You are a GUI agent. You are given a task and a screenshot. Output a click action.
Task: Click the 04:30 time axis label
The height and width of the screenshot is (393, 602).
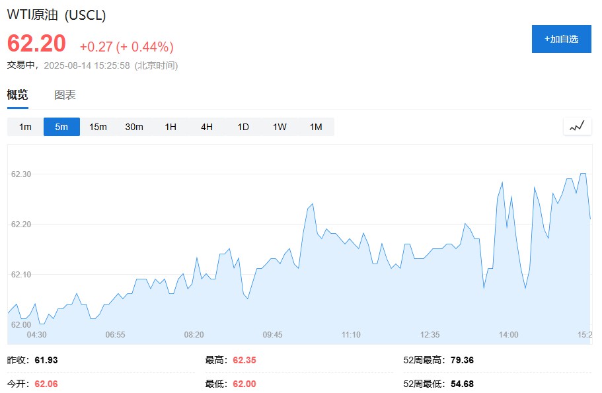click(x=36, y=335)
